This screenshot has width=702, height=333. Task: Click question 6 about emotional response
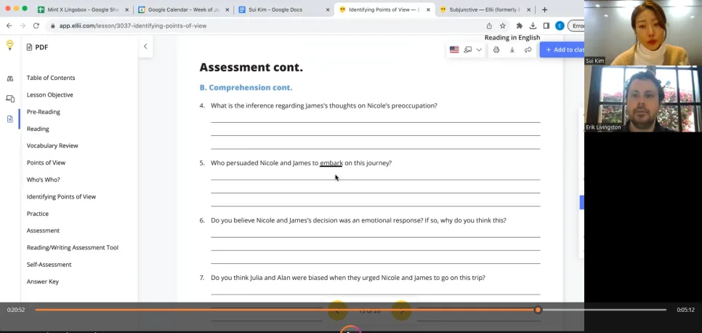tap(358, 220)
